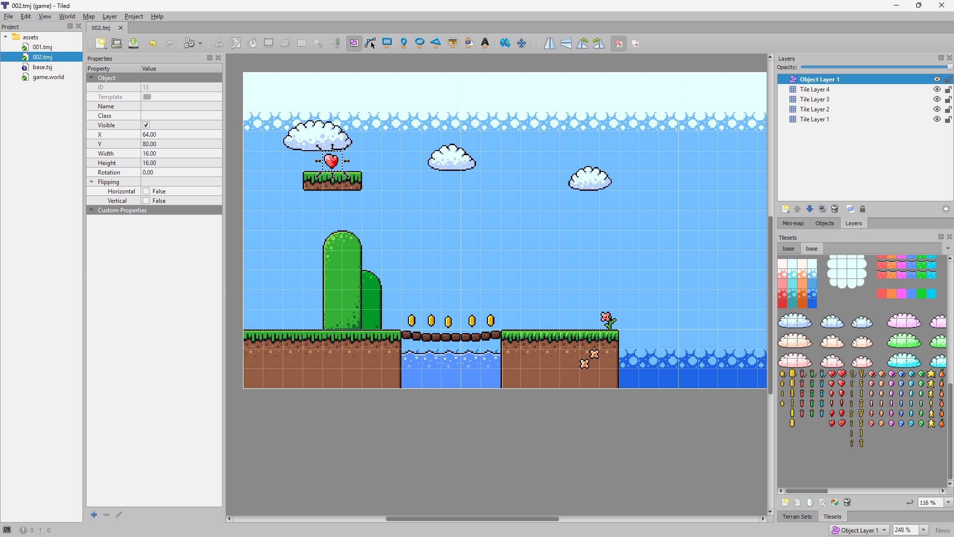The width and height of the screenshot is (954, 537).
Task: Click the Flip Horizontal toolbar icon
Action: [x=550, y=43]
